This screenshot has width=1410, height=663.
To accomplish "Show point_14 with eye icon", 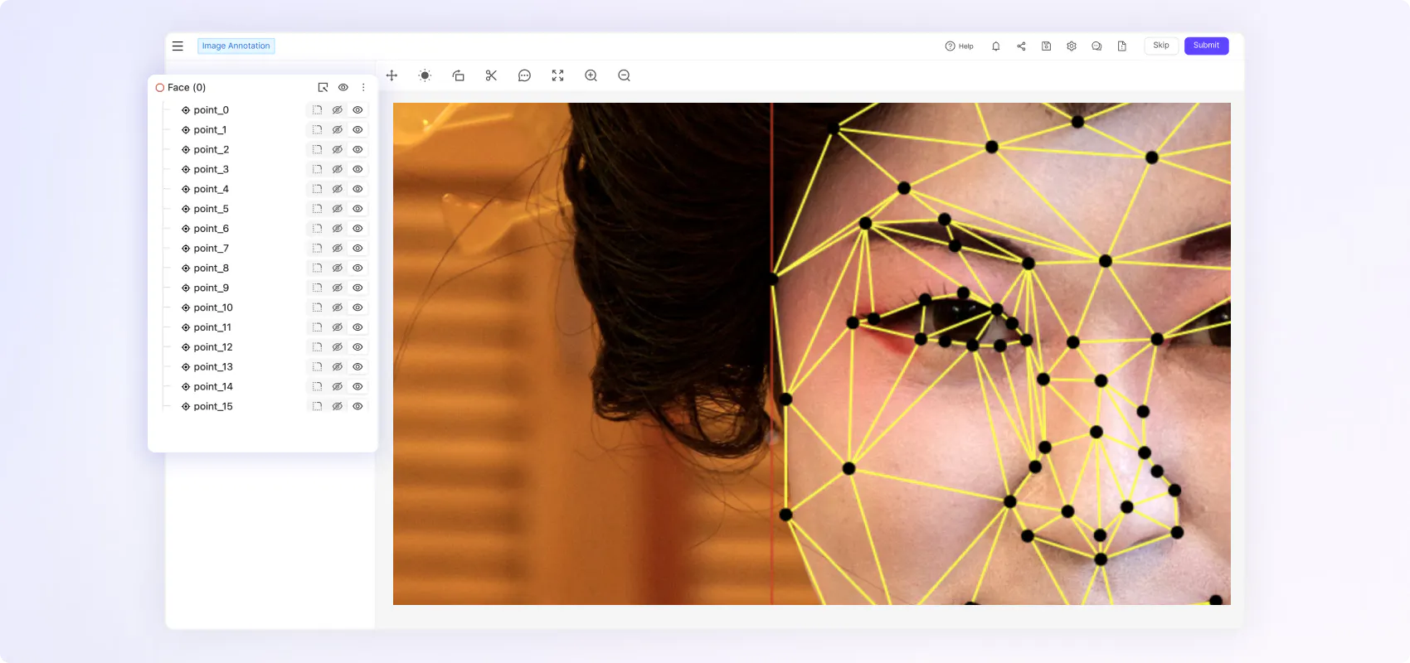I will (357, 387).
